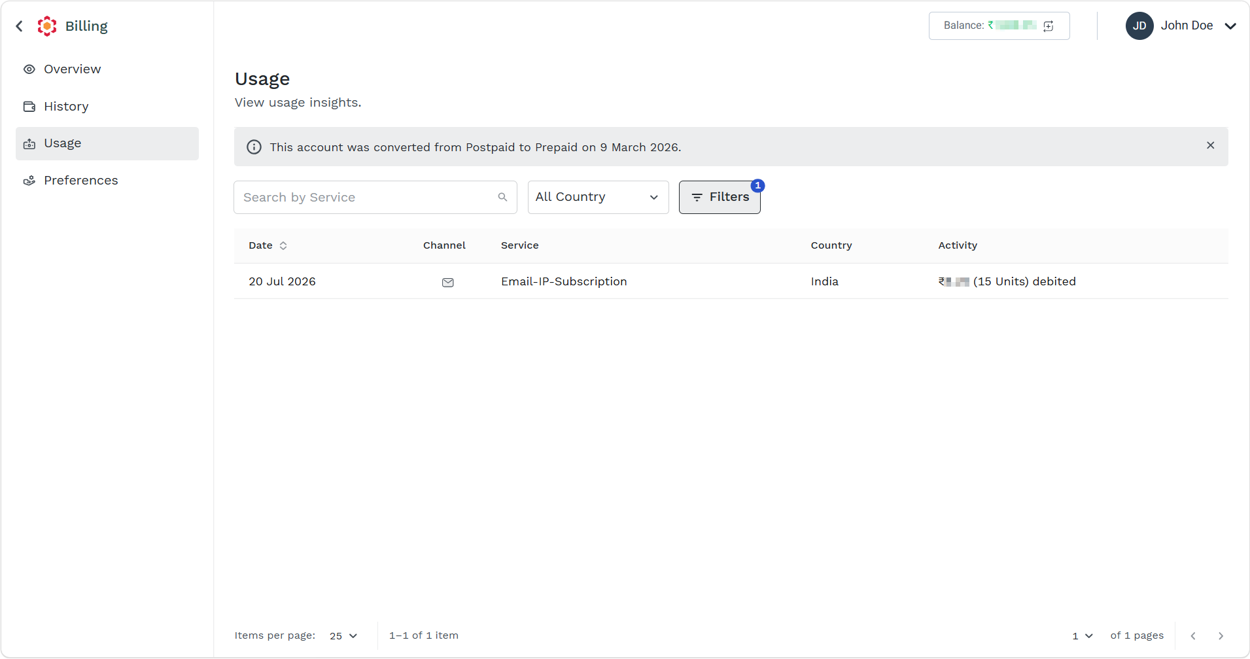1250x659 pixels.
Task: Open the Filters panel
Action: 720,198
